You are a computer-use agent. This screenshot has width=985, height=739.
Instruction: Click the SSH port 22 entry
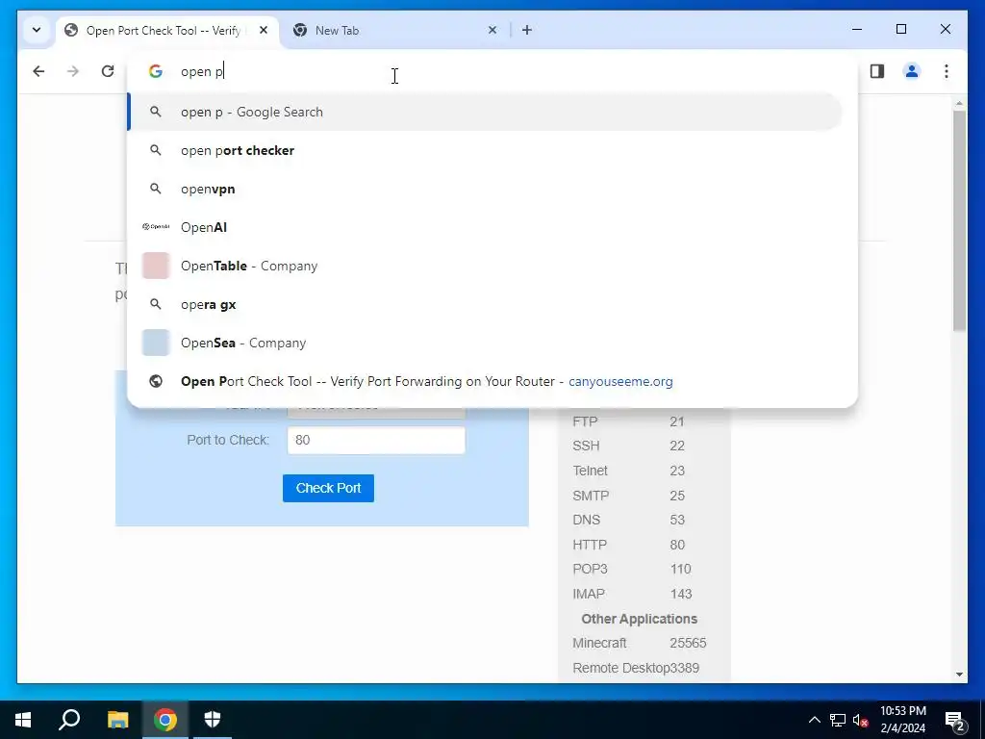tap(628, 446)
